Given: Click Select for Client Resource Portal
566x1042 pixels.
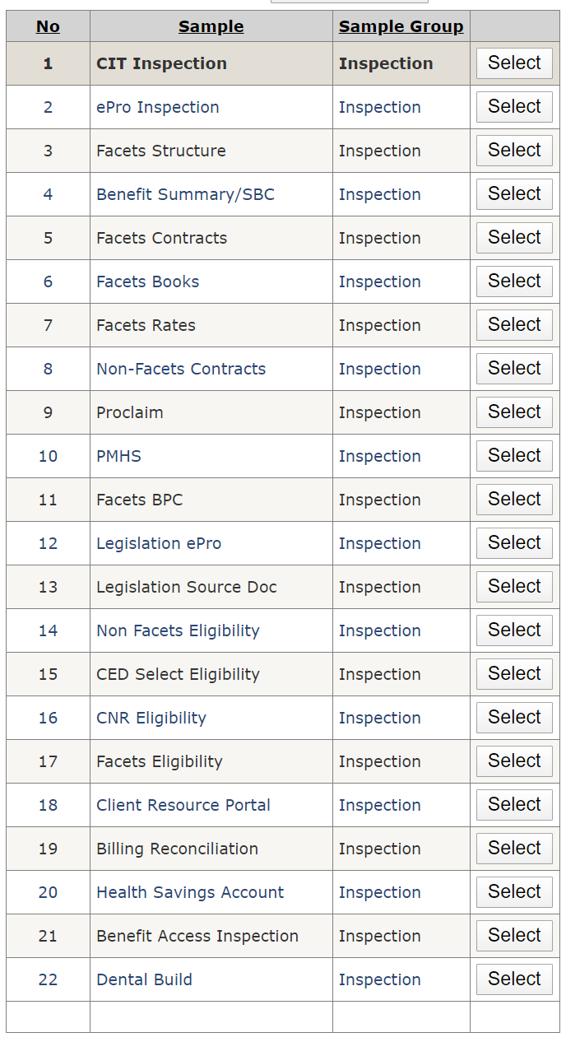Looking at the screenshot, I should click(x=514, y=805).
